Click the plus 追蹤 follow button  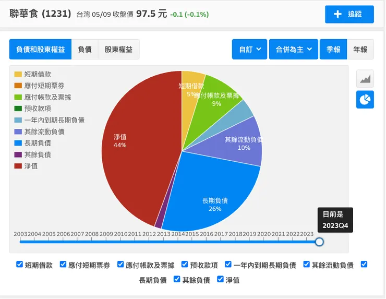click(x=349, y=14)
